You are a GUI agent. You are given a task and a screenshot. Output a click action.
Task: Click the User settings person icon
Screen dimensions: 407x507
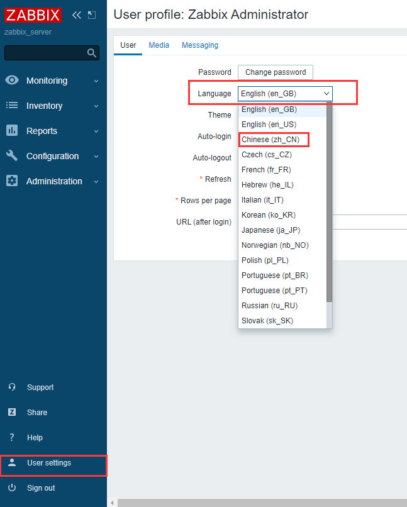coord(12,462)
